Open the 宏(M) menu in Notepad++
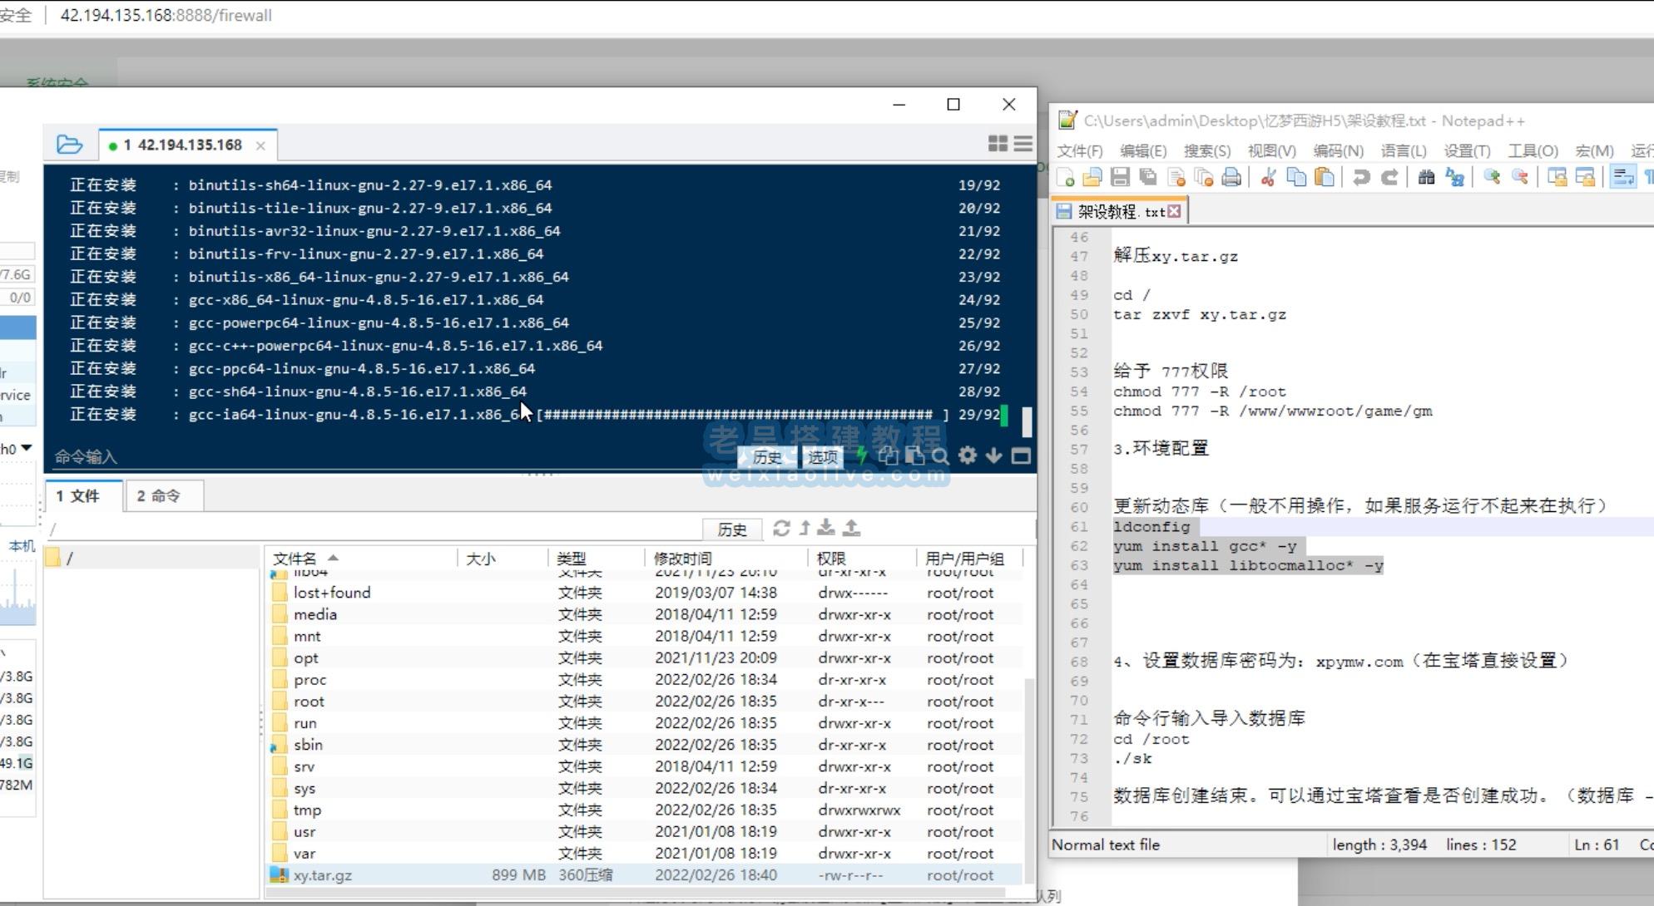 (1594, 150)
